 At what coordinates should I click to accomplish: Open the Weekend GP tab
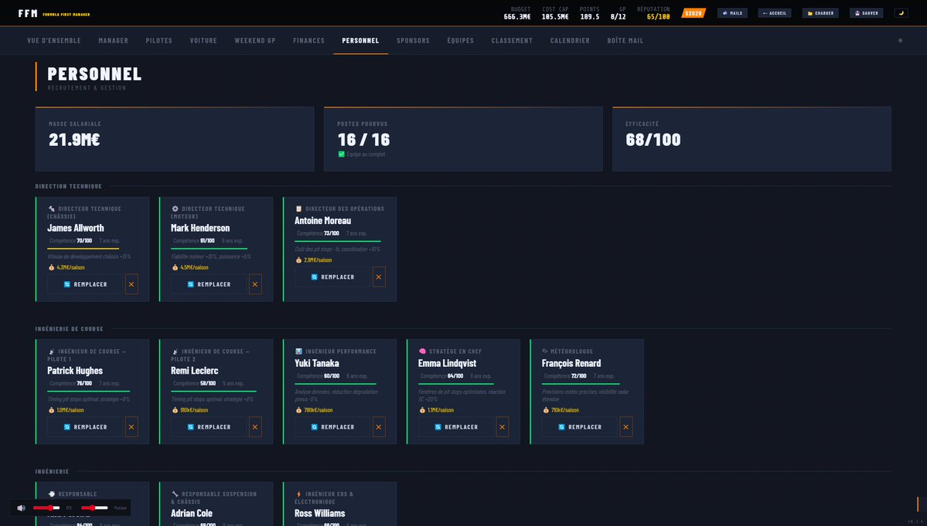point(255,41)
